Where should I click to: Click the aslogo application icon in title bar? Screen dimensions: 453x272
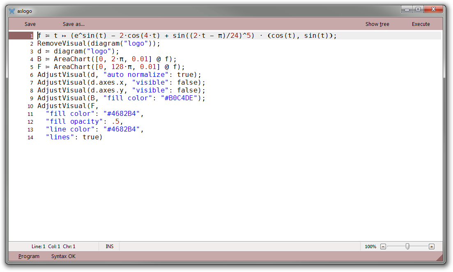click(x=12, y=11)
